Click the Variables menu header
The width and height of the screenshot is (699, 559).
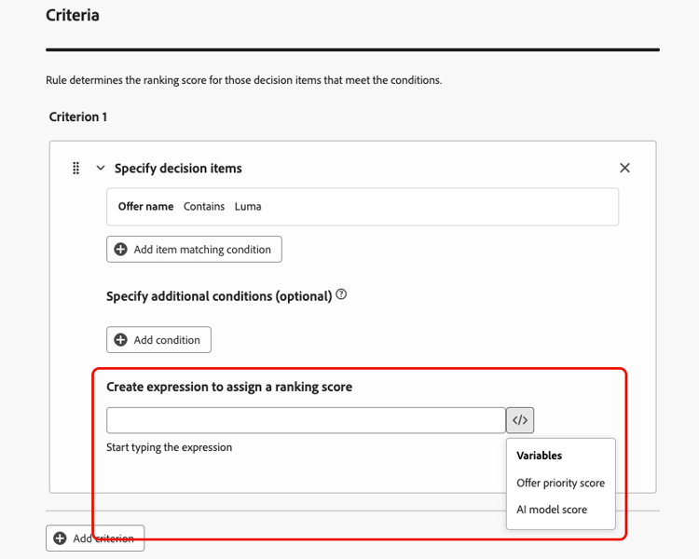(x=540, y=456)
